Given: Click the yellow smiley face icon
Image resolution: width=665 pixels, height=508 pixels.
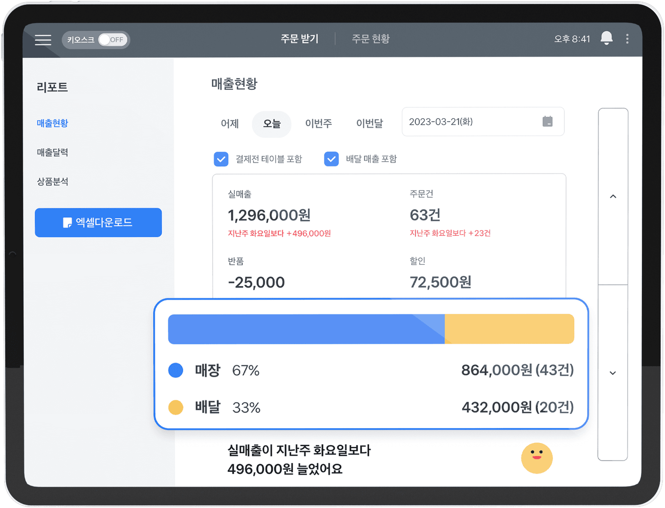Looking at the screenshot, I should pos(537,458).
